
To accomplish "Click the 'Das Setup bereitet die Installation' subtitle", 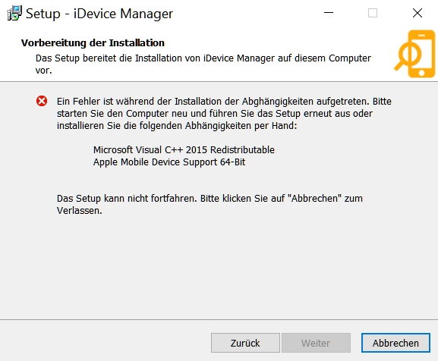I will [203, 64].
